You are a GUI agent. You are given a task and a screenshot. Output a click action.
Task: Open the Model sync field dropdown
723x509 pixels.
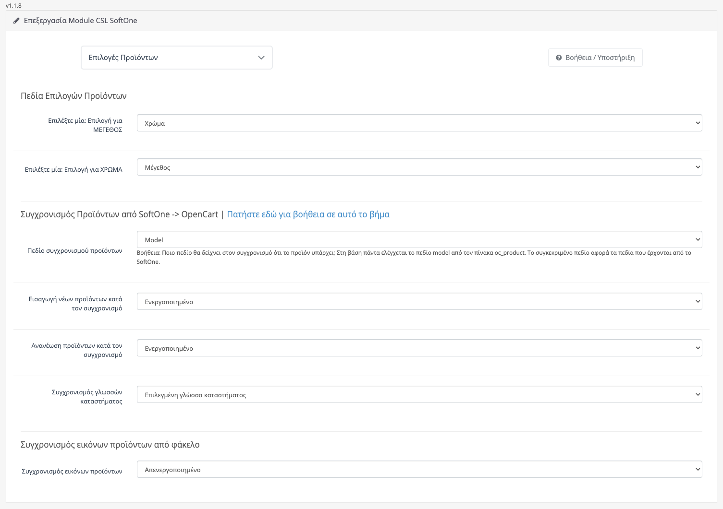click(419, 239)
